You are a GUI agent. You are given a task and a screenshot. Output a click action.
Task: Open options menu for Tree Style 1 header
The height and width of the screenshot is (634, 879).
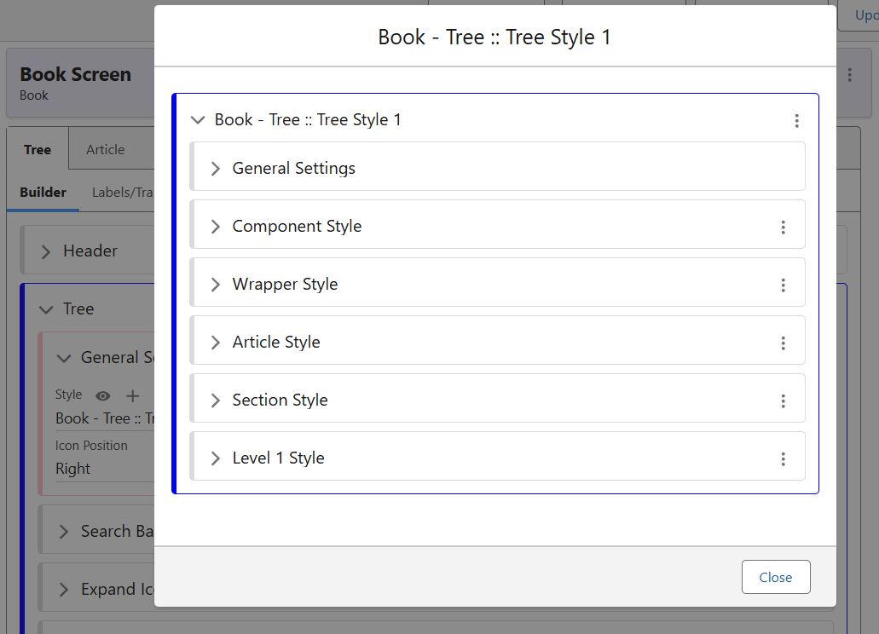[x=796, y=121]
